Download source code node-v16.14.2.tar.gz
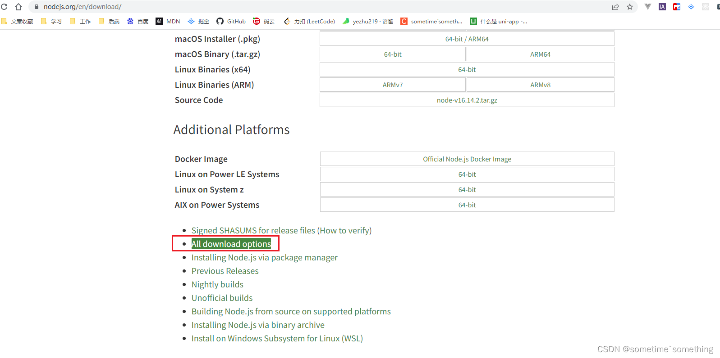Image resolution: width=720 pixels, height=358 pixels. pos(467,100)
